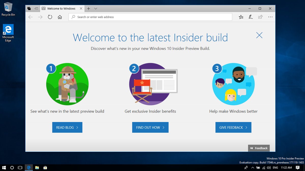Image resolution: width=305 pixels, height=171 pixels.
Task: Show hidden tray icons chevron
Action: click(x=253, y=168)
